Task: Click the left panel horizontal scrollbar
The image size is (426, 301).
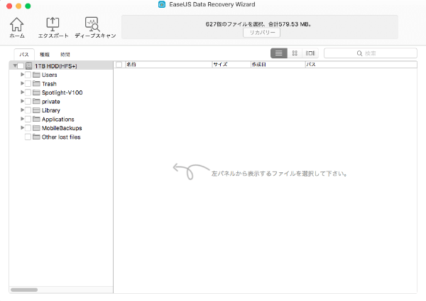Action: (24, 290)
